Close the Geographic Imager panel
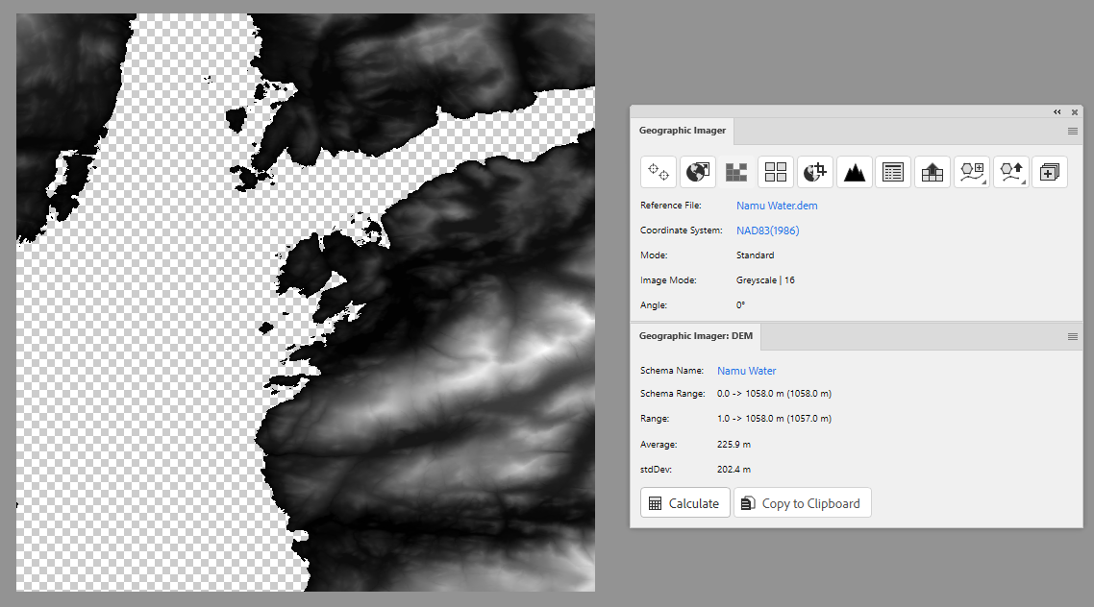The image size is (1094, 607). tap(1075, 112)
